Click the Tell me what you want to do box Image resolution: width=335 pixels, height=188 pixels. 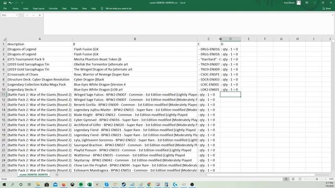click(x=118, y=8)
